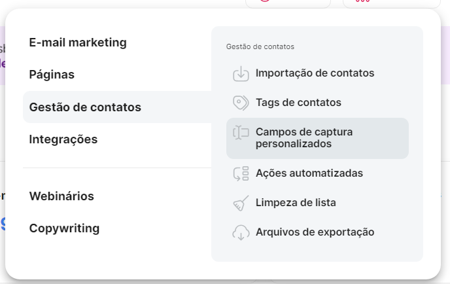Click the small Gestão de contatos submenu heading

click(260, 47)
